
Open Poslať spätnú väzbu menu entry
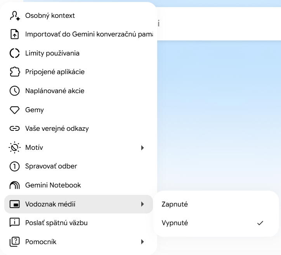click(78, 223)
